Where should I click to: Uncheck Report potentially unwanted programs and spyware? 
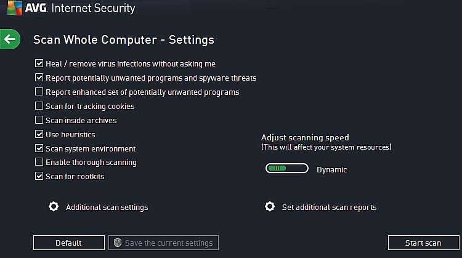pyautogui.click(x=39, y=78)
